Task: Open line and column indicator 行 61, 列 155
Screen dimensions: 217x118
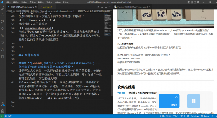Action: click(x=165, y=116)
